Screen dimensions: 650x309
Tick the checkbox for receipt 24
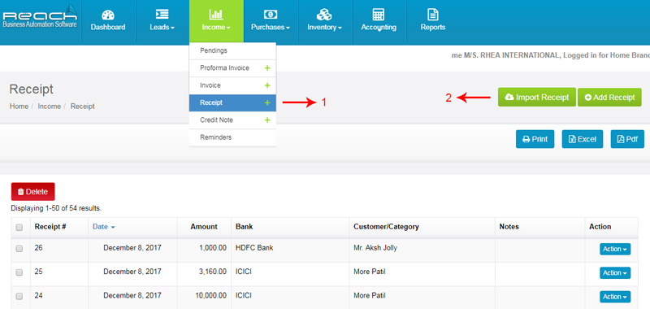(19, 296)
